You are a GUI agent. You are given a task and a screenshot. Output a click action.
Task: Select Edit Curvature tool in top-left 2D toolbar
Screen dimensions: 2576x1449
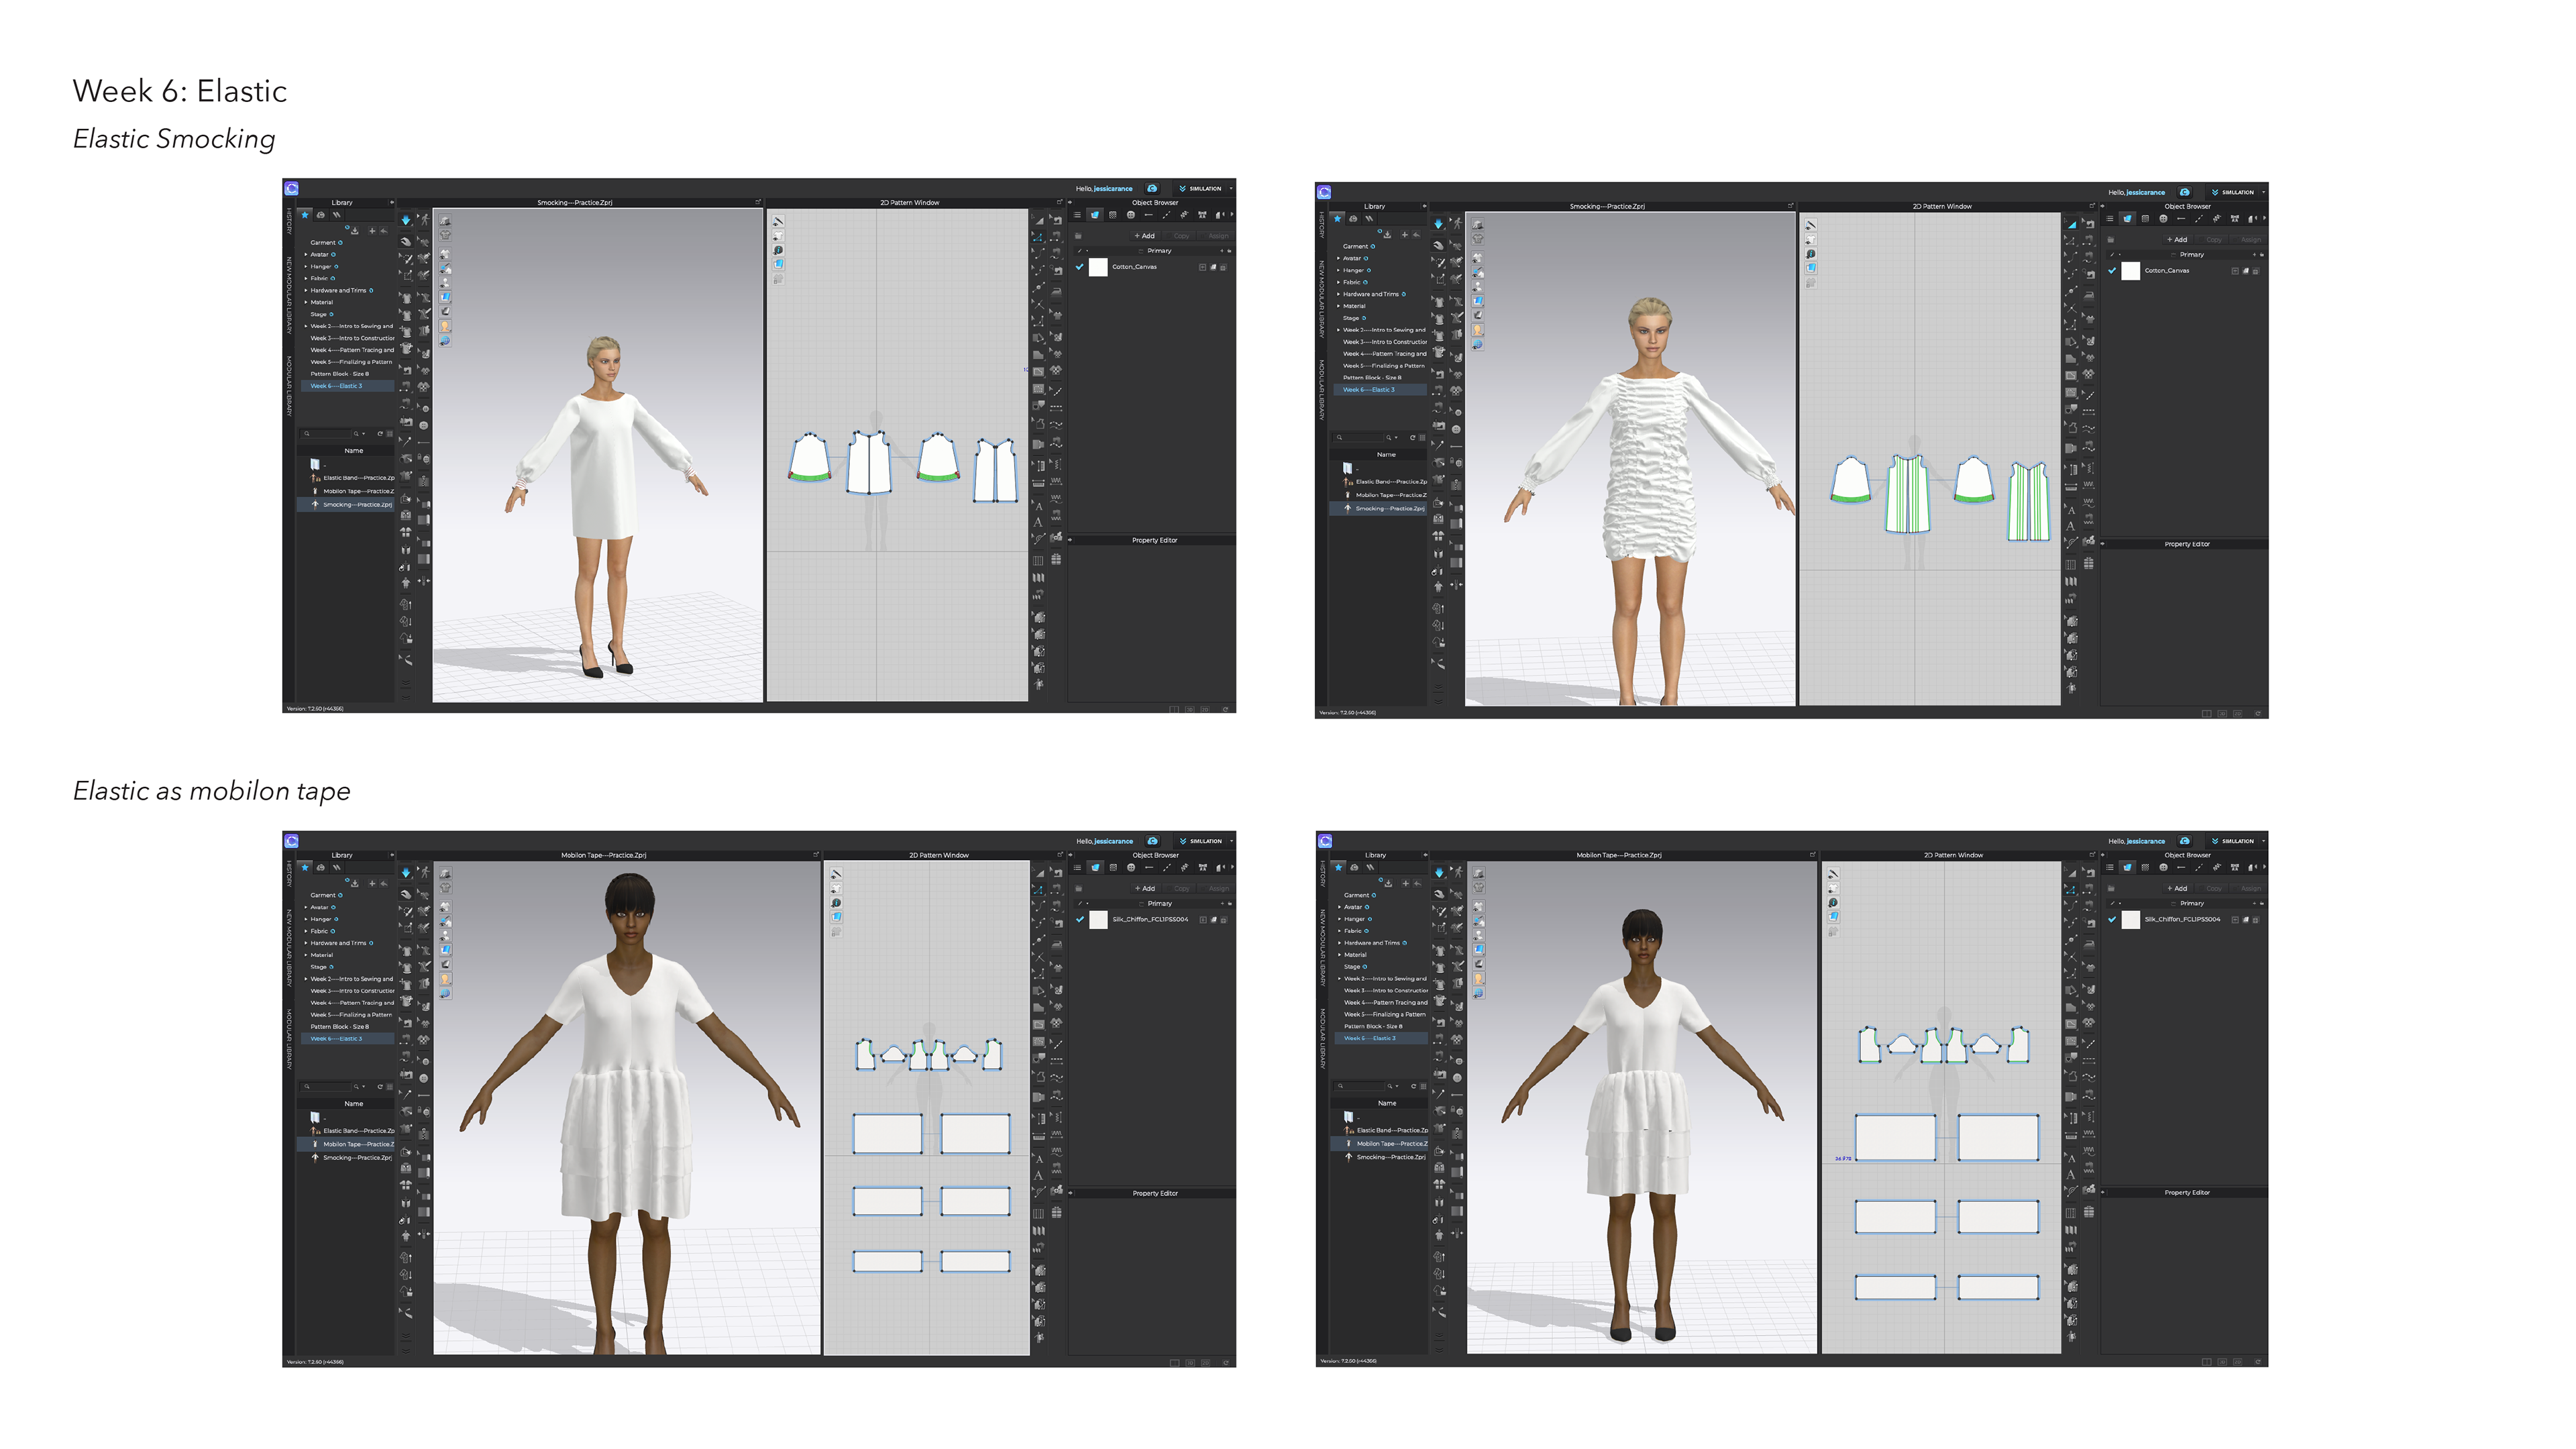pyautogui.click(x=1038, y=253)
